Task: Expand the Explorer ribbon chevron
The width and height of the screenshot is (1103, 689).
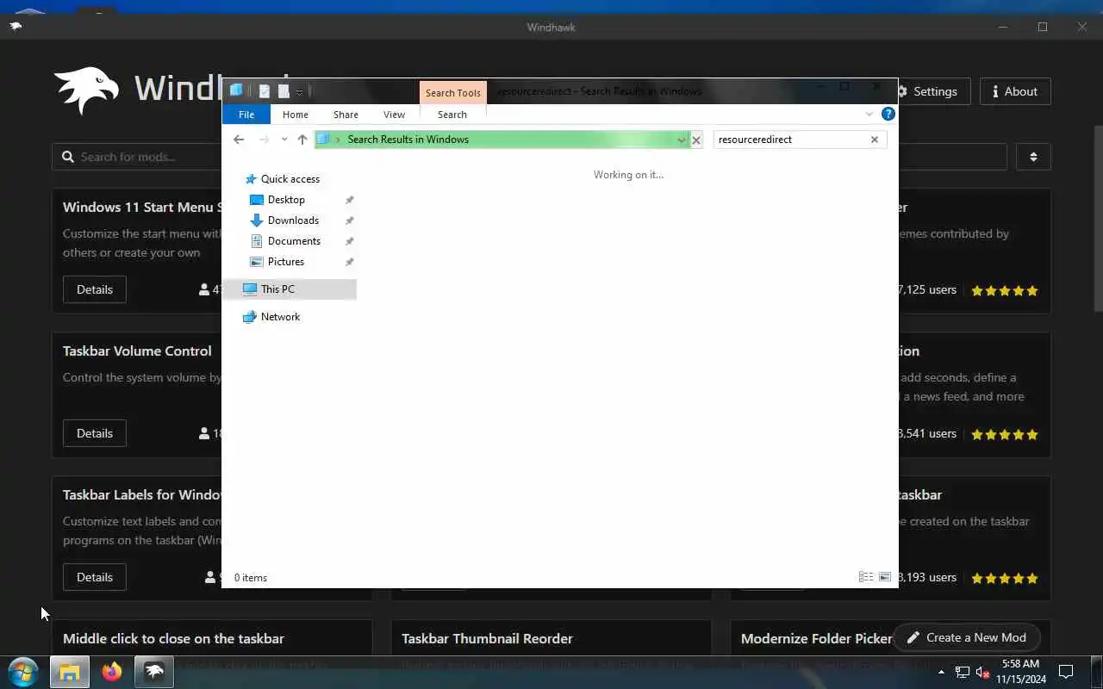Action: 869,114
